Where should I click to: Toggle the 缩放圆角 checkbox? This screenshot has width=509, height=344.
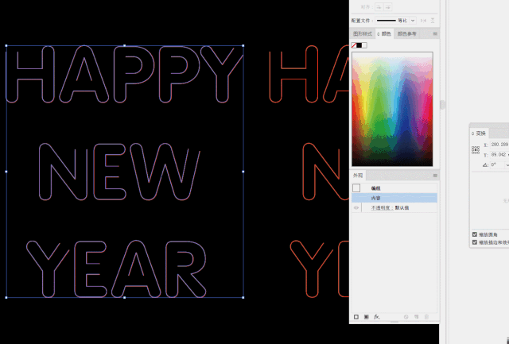475,234
